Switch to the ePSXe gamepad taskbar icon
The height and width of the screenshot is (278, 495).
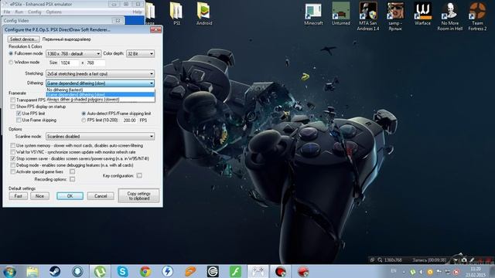point(258,271)
